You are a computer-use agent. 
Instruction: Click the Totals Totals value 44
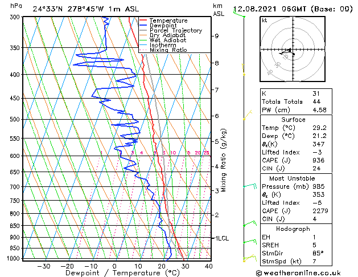coord(316,101)
